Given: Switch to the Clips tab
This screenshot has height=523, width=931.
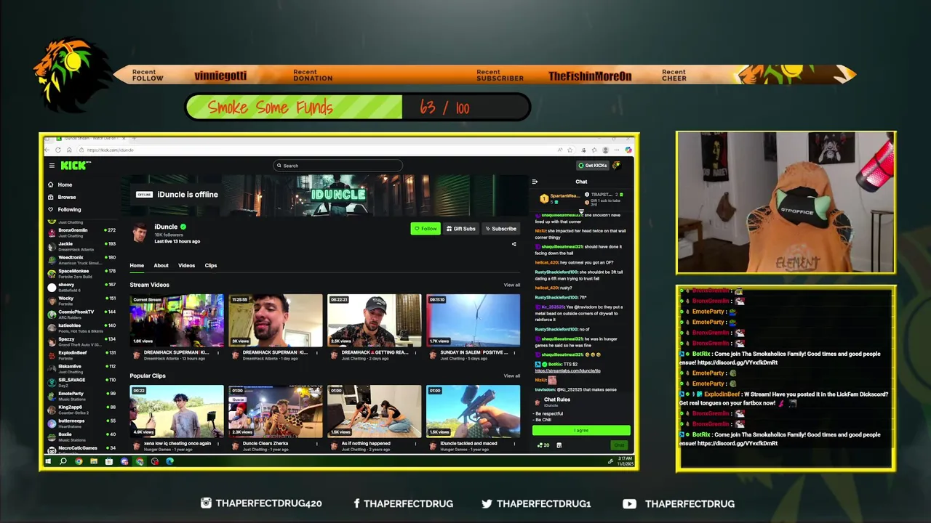Looking at the screenshot, I should 211,265.
